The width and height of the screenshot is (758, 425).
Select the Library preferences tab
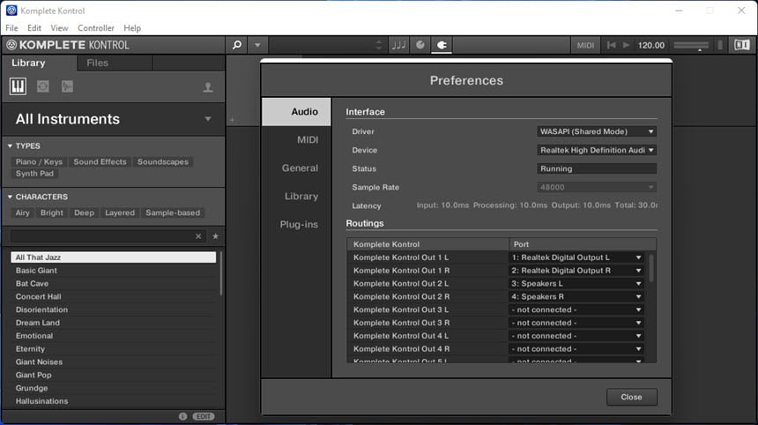coord(296,197)
